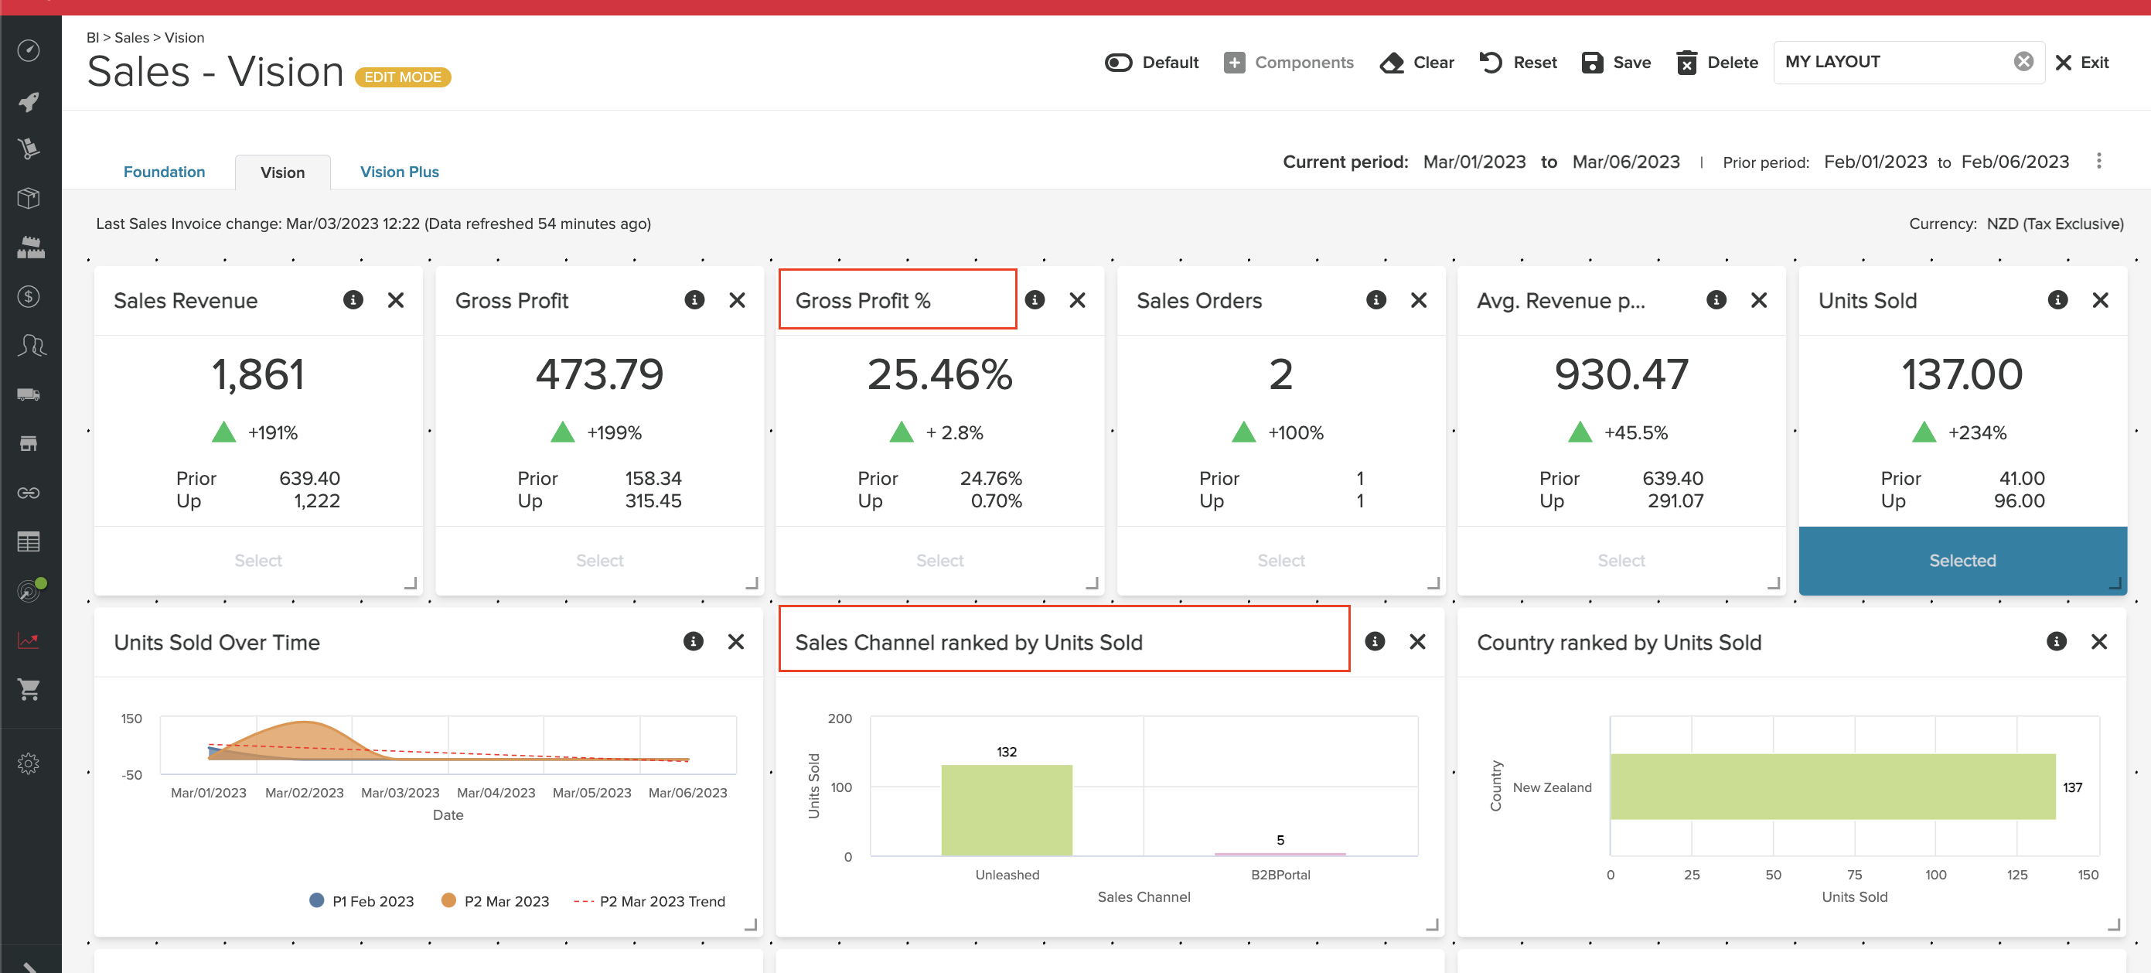Open the current period date picker
The height and width of the screenshot is (973, 2151).
(x=1474, y=161)
